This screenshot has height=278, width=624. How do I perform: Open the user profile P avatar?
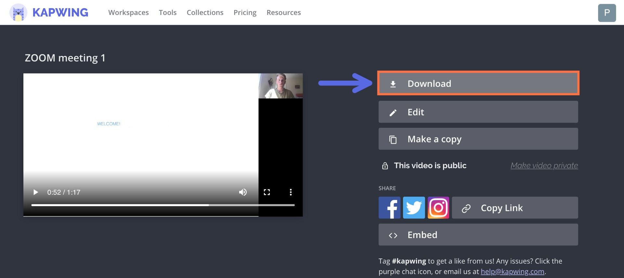(606, 13)
